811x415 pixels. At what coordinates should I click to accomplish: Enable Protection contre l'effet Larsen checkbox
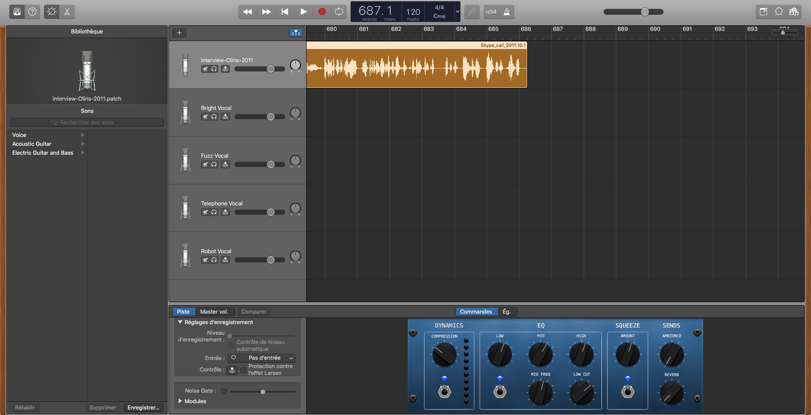point(243,370)
